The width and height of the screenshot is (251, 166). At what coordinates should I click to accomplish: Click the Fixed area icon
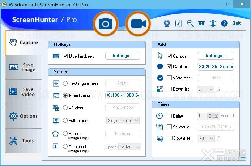pyautogui.click(x=56, y=96)
